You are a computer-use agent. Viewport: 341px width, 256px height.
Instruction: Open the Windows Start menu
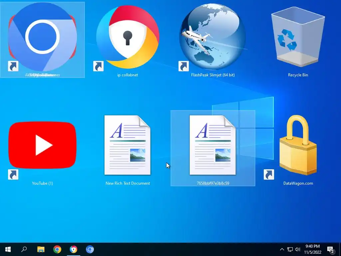(8, 249)
